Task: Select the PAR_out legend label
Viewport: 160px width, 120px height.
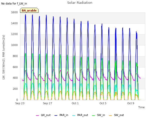Action: coord(82,115)
